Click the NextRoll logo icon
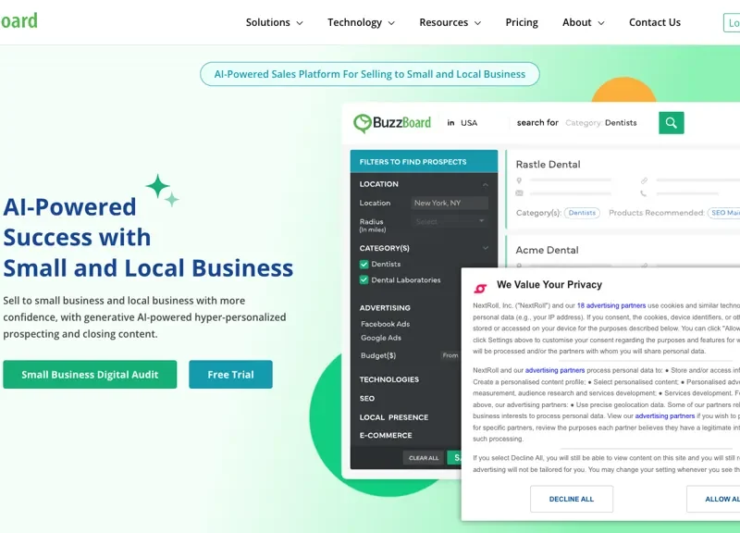The height and width of the screenshot is (533, 740). (480, 288)
